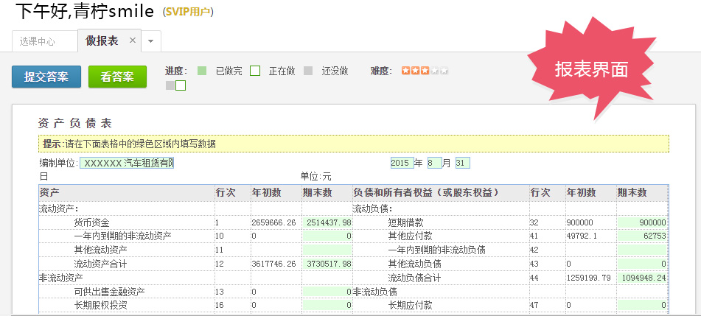This screenshot has width=701, height=316.
Task: Click the 货币资金 row label
Action: click(x=91, y=222)
